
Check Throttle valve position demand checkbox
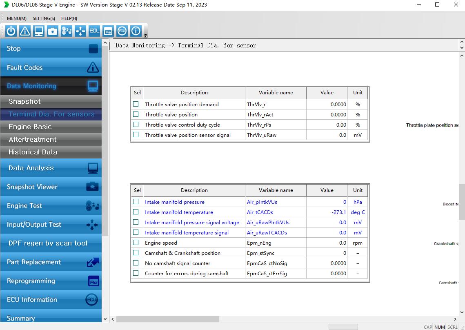136,104
